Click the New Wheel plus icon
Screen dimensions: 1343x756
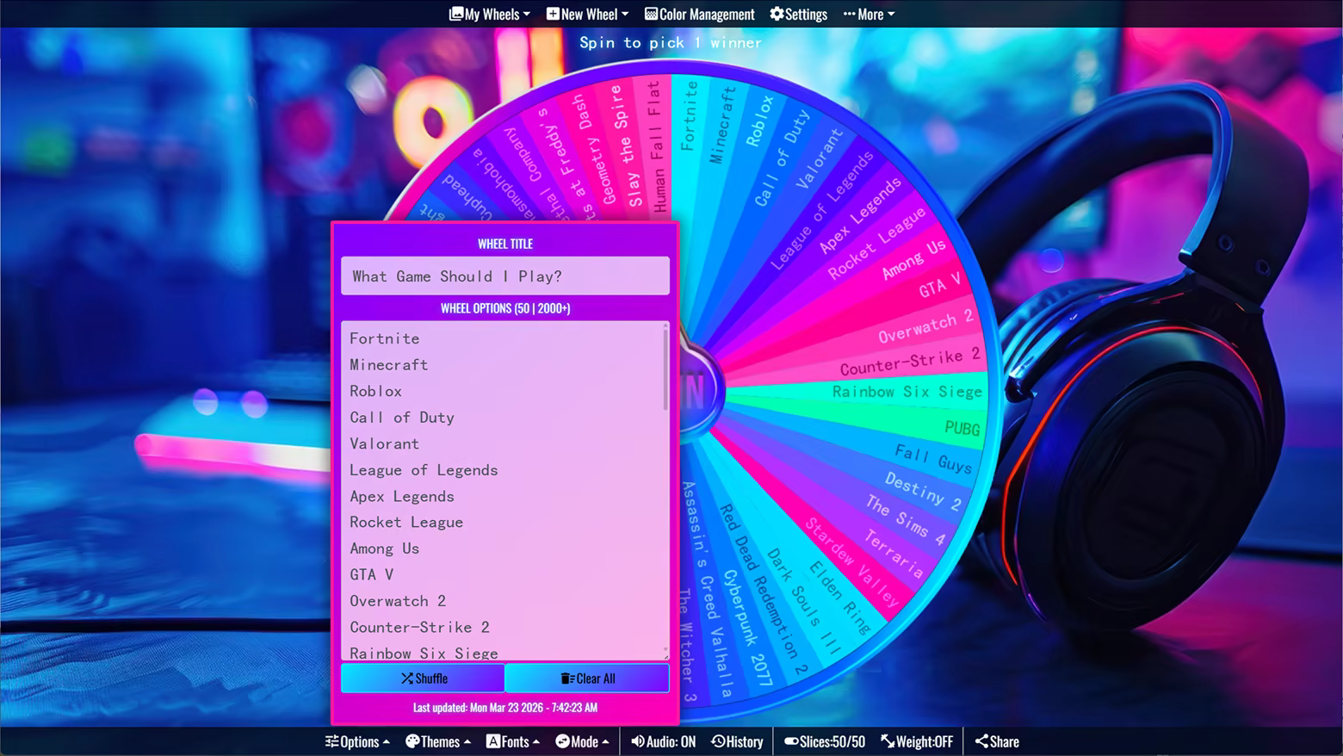tap(553, 14)
